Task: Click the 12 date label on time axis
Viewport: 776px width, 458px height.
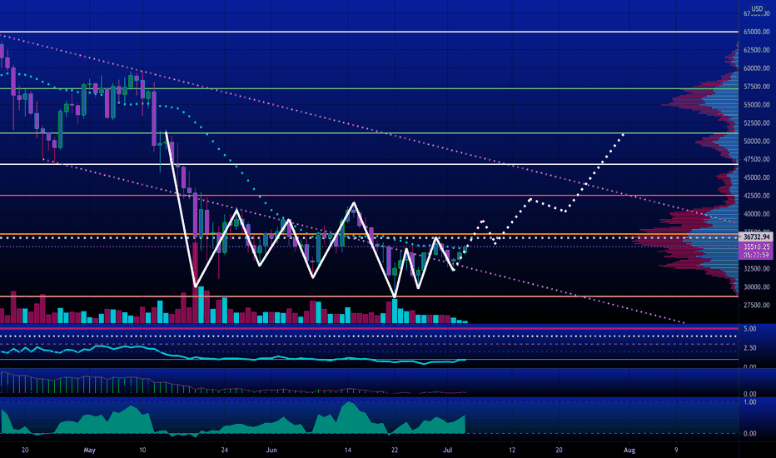Action: 512,450
